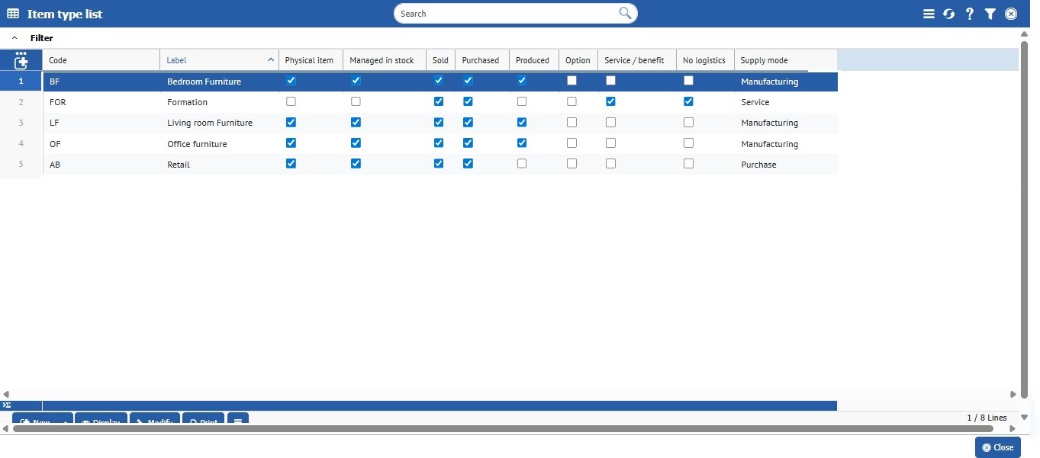Uncheck Produced for Living room Furniture

522,122
